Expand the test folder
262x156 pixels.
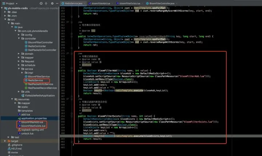pyautogui.click(x=8, y=137)
